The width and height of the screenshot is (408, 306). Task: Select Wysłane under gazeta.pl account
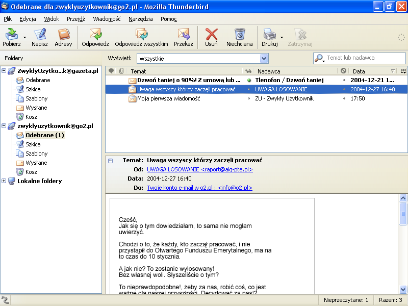(36, 108)
